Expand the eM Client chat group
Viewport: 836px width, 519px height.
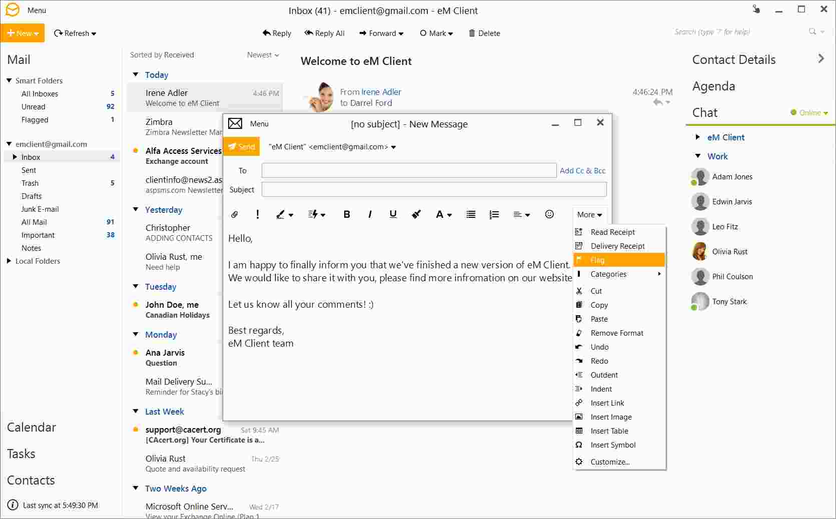pos(698,137)
